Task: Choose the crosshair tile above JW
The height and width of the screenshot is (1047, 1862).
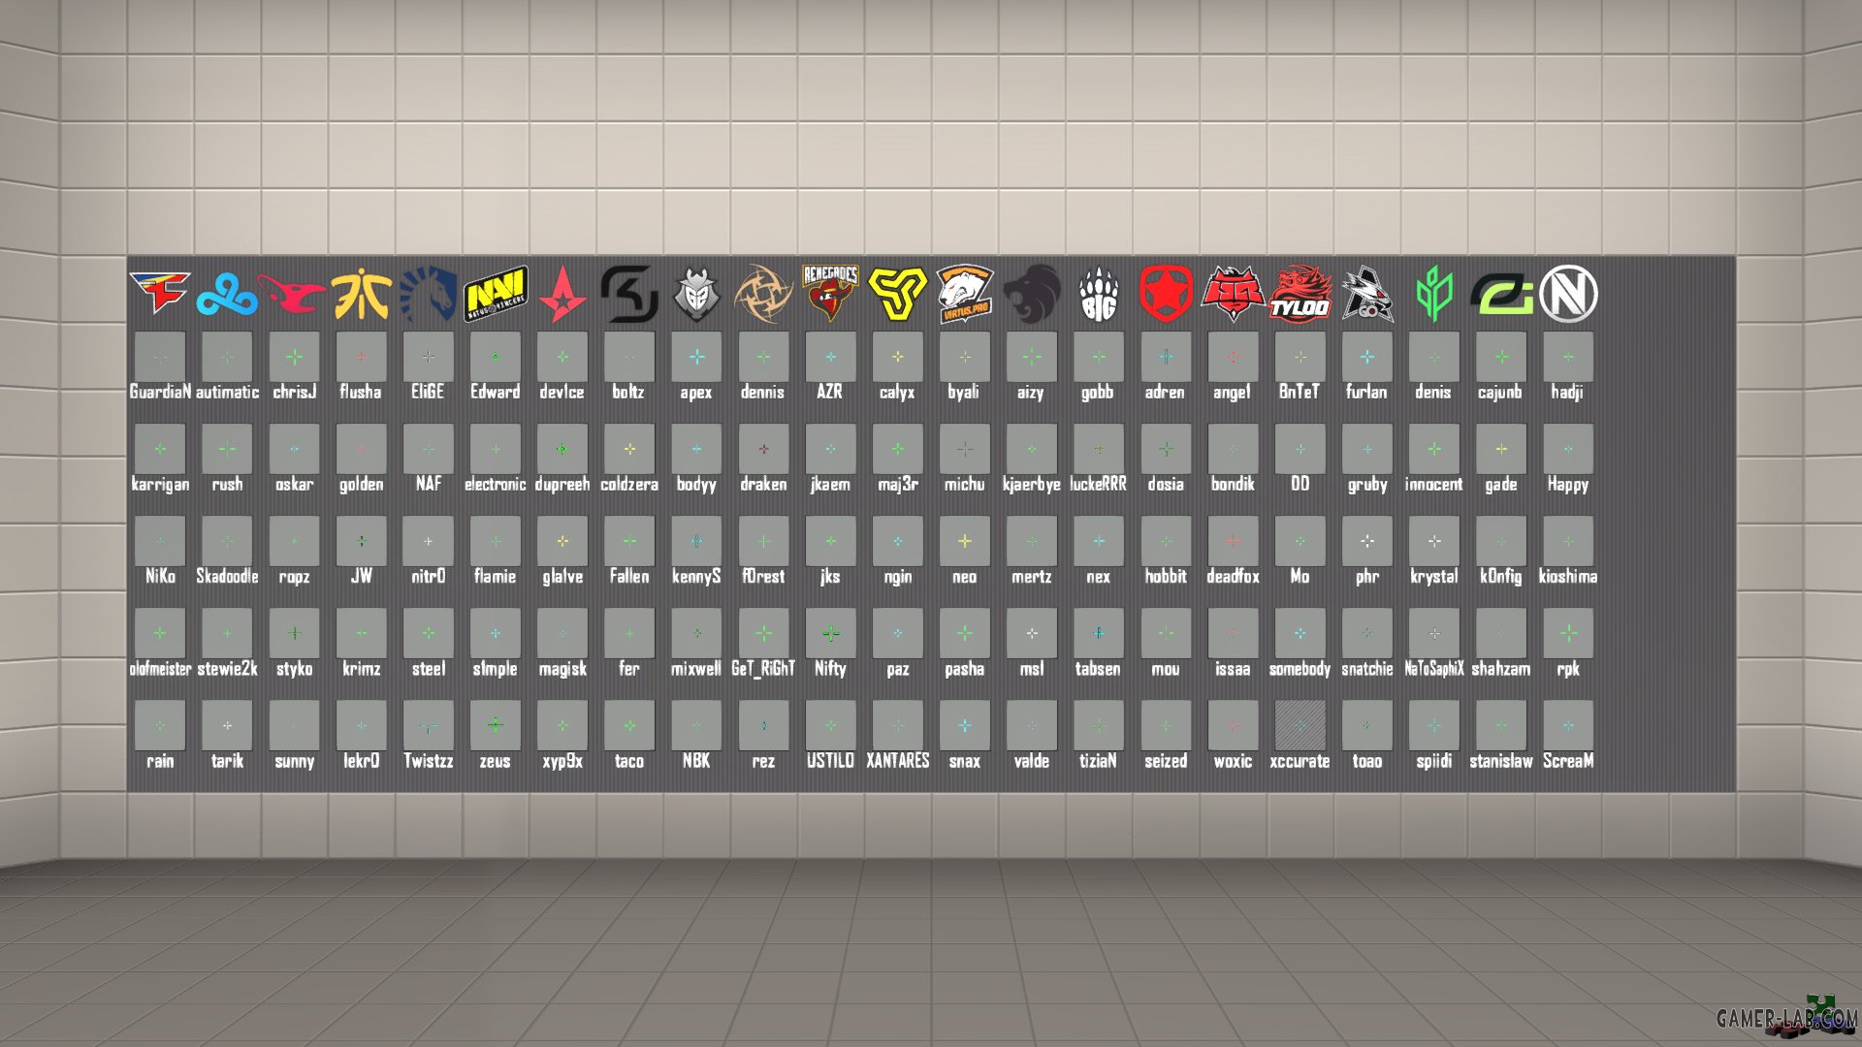Action: 361,541
